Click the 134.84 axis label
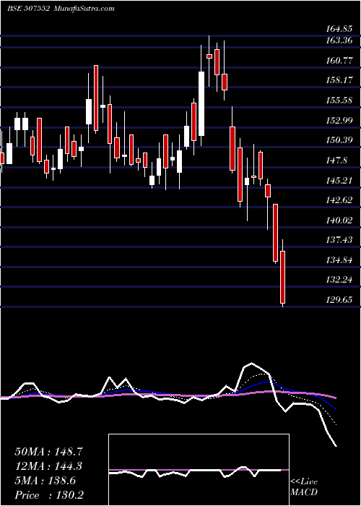This screenshot has width=361, height=506. click(339, 260)
